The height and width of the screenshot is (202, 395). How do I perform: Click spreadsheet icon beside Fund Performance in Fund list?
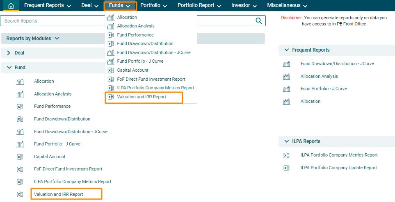[20, 107]
